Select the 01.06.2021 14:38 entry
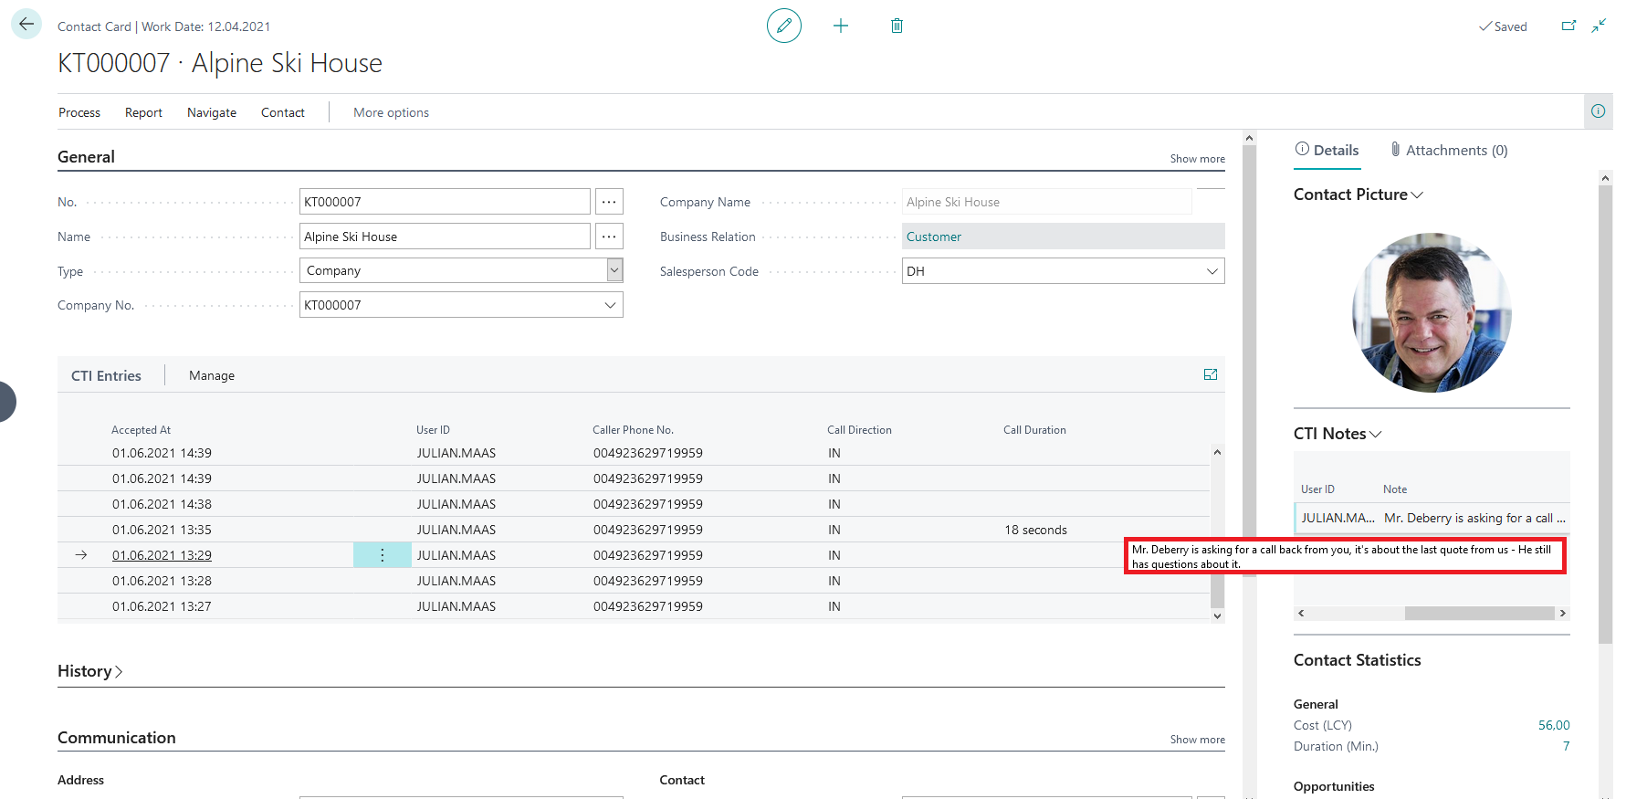1626x799 pixels. 162,504
